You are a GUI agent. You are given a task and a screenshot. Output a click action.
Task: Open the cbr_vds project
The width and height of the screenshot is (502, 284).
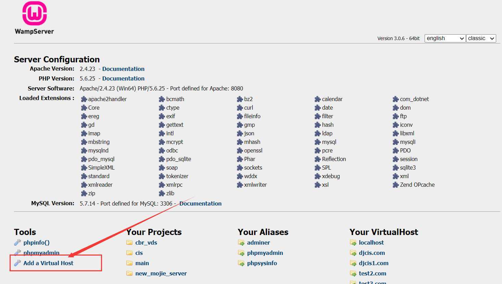tap(146, 243)
